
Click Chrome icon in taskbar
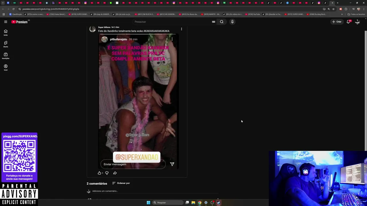(x=200, y=203)
